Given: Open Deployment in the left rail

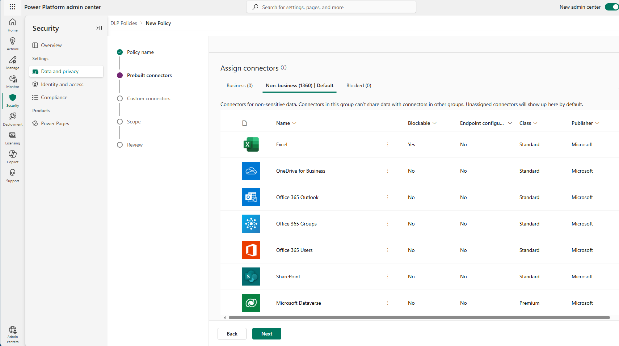Looking at the screenshot, I should 13,119.
